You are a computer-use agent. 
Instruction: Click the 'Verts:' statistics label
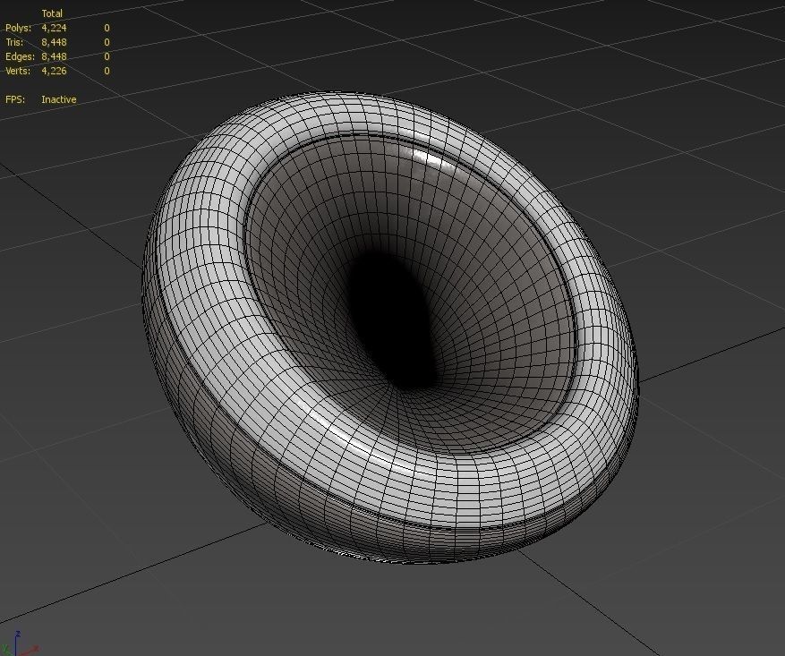[18, 71]
